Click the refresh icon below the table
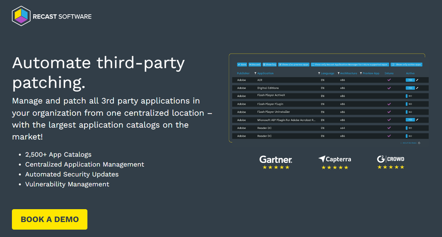This screenshot has height=237, width=442. [x=419, y=143]
